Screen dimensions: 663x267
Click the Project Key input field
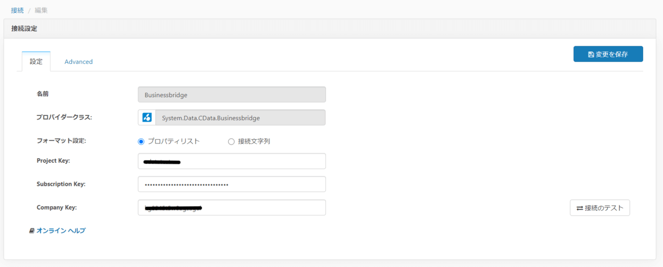pos(231,161)
